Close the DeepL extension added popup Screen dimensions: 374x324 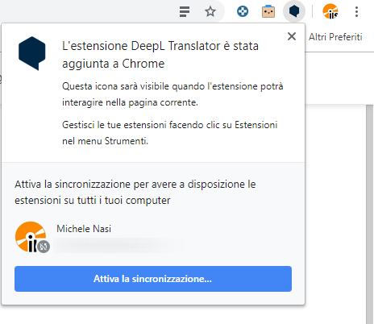click(x=292, y=36)
